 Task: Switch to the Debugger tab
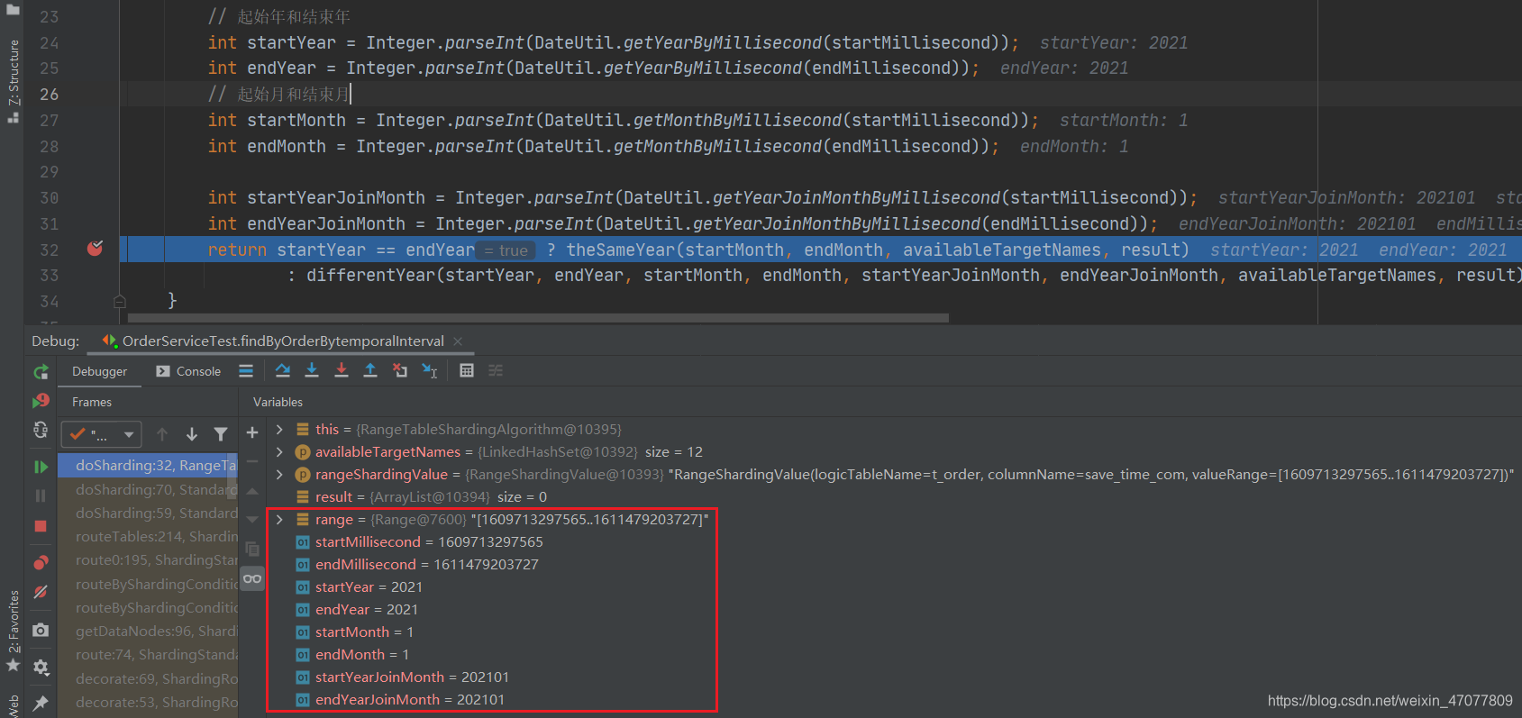(x=99, y=371)
